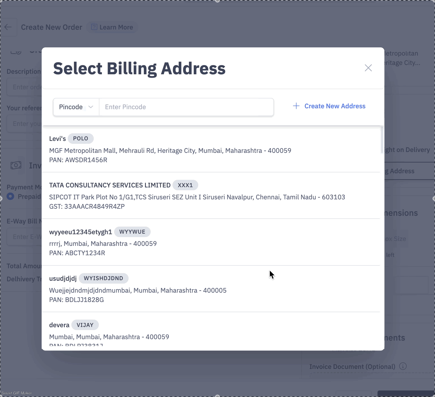This screenshot has width=435, height=397.
Task: Open the Pincode search type dropdown
Action: coord(76,107)
